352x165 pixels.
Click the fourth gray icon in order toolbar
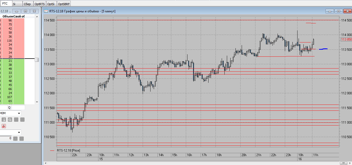pyautogui.click(x=22, y=120)
